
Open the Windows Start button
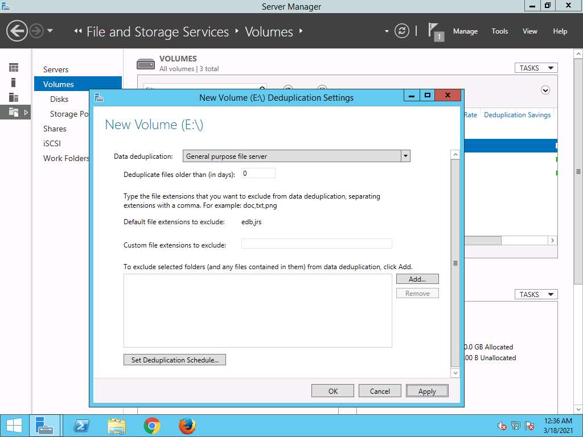14,426
